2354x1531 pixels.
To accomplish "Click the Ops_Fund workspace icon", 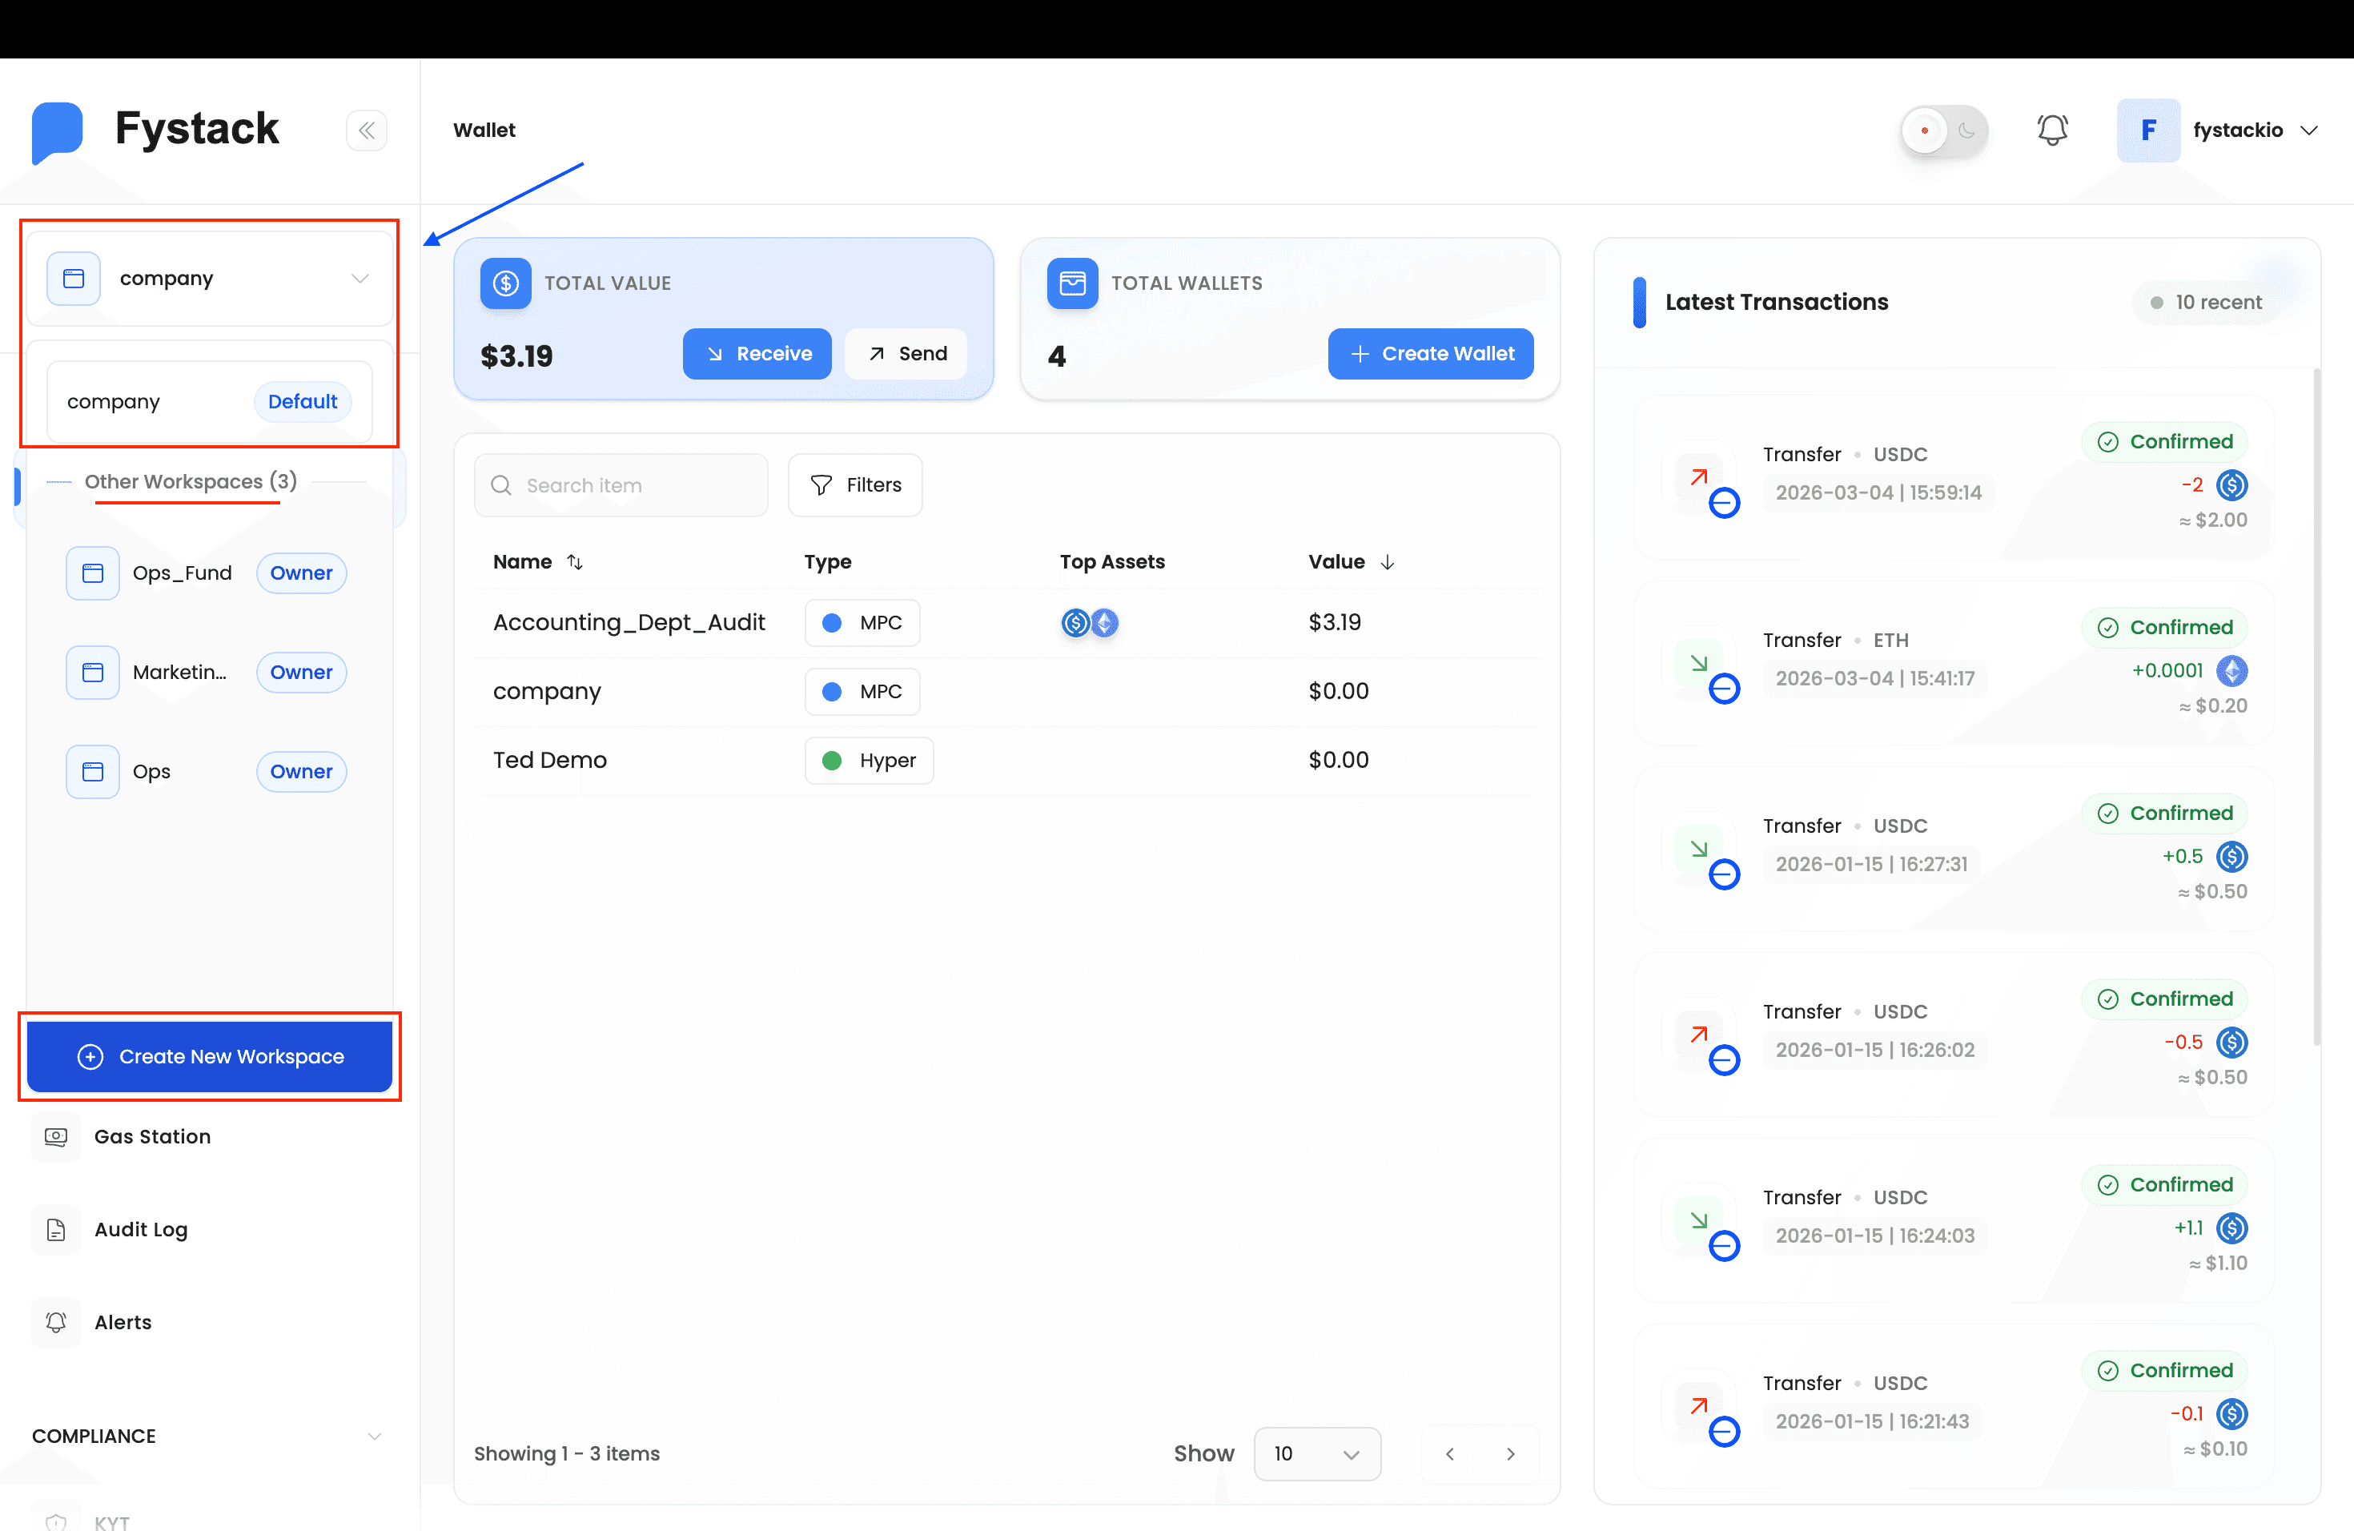I will (x=92, y=573).
